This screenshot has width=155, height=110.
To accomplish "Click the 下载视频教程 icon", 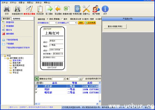I will point(4,40).
